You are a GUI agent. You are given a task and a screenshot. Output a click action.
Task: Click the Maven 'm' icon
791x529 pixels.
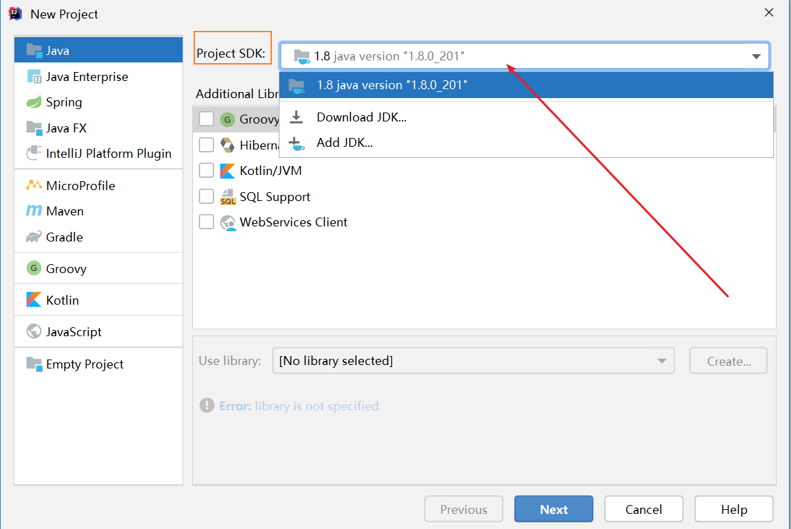pyautogui.click(x=34, y=211)
